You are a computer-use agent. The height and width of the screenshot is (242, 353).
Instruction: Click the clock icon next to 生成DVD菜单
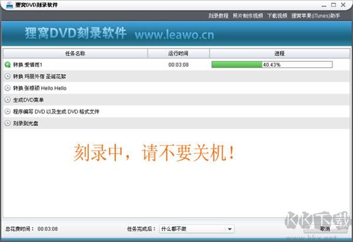point(8,100)
